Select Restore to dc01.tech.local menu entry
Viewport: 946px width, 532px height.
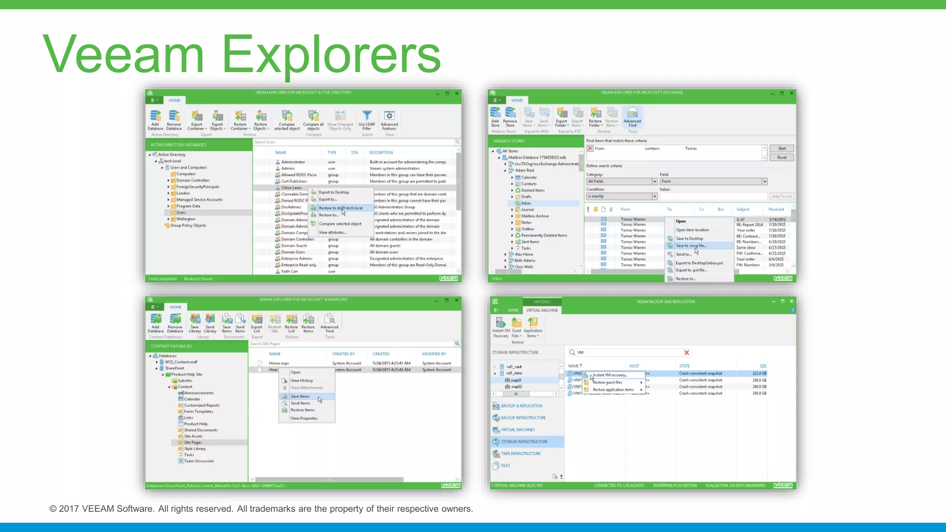[x=342, y=208]
